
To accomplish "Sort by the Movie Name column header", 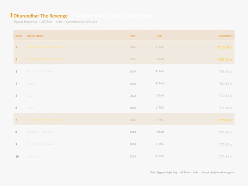I will pos(35,36).
